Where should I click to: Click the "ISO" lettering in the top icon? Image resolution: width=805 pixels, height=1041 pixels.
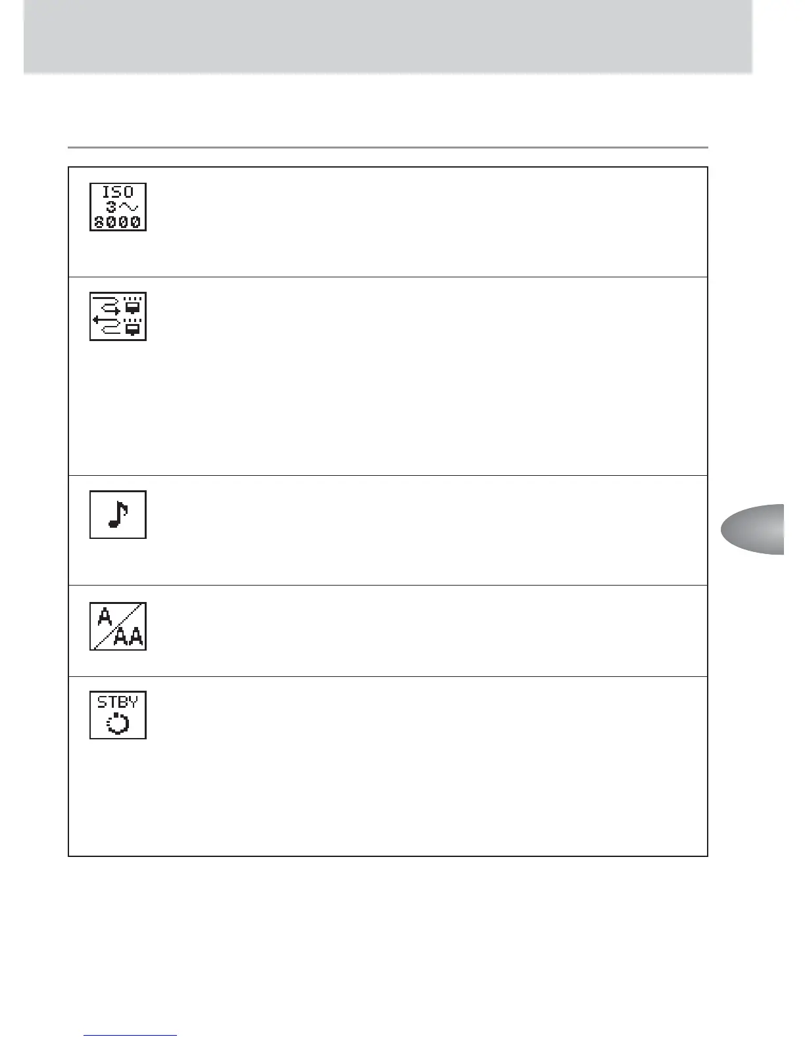(x=118, y=192)
